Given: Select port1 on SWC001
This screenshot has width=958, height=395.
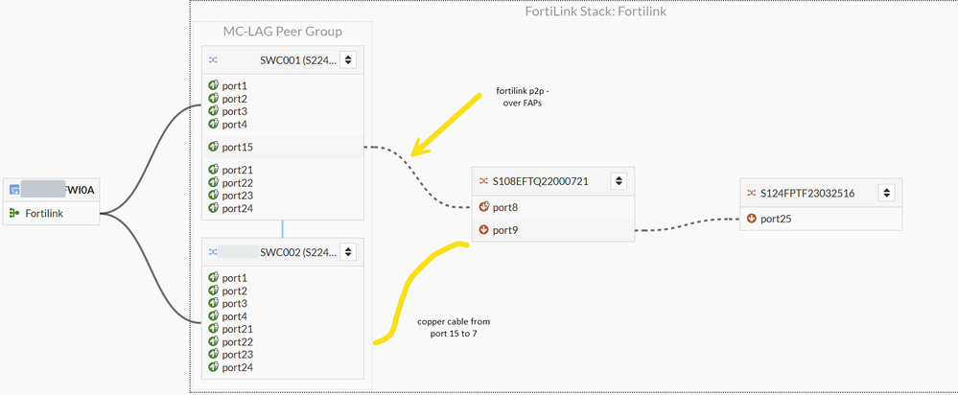Looking at the screenshot, I should [234, 85].
